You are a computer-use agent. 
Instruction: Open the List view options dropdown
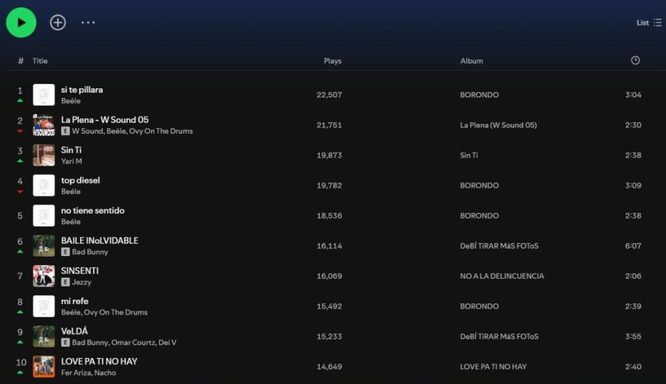click(648, 23)
